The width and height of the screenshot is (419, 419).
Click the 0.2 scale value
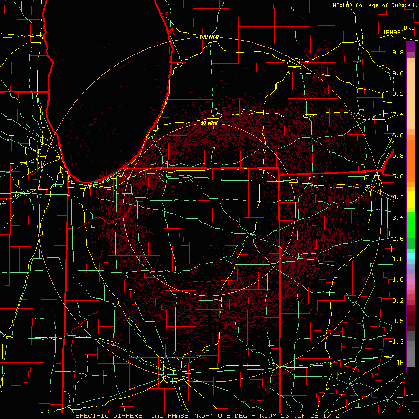(398, 300)
